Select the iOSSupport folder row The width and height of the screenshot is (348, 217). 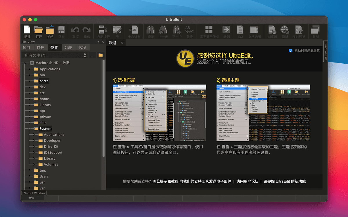(53, 152)
